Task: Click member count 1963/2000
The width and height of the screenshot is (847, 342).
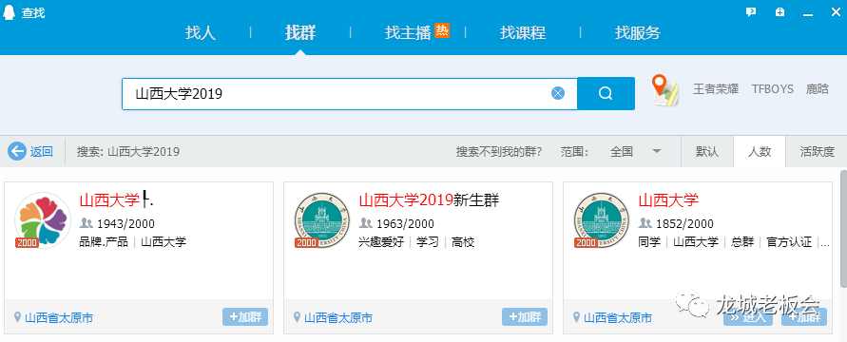Action: (x=405, y=223)
